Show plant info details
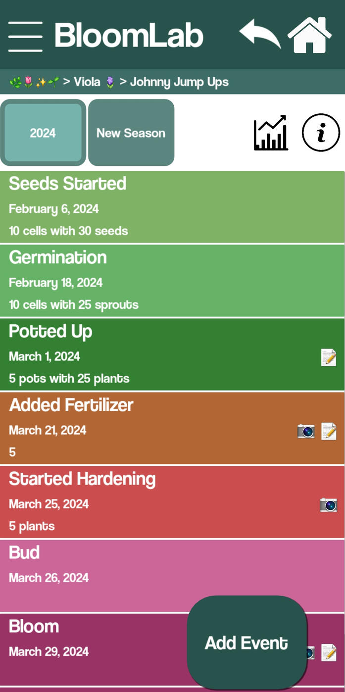This screenshot has width=345, height=692. point(321,133)
